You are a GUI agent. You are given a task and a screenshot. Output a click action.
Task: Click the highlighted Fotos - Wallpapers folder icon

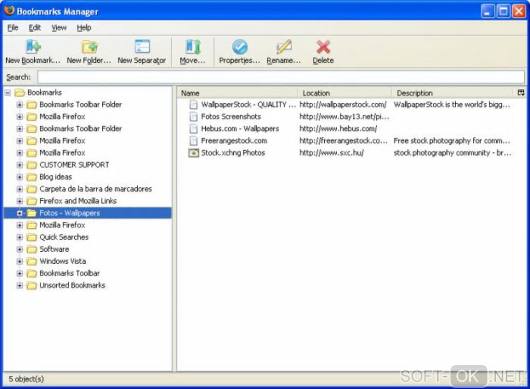pyautogui.click(x=32, y=213)
